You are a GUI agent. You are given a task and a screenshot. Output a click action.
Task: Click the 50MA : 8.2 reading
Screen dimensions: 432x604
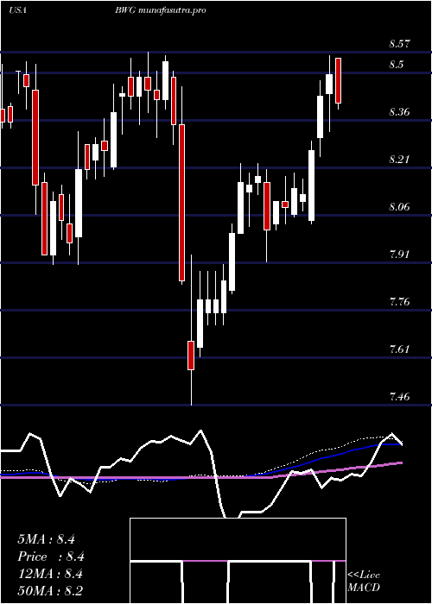tap(51, 590)
